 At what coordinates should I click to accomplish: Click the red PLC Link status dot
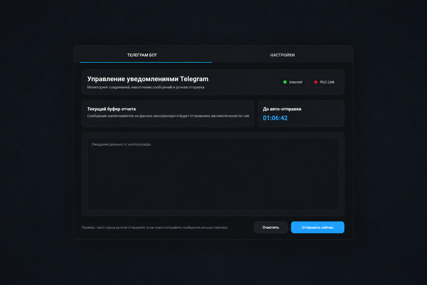[x=316, y=82]
